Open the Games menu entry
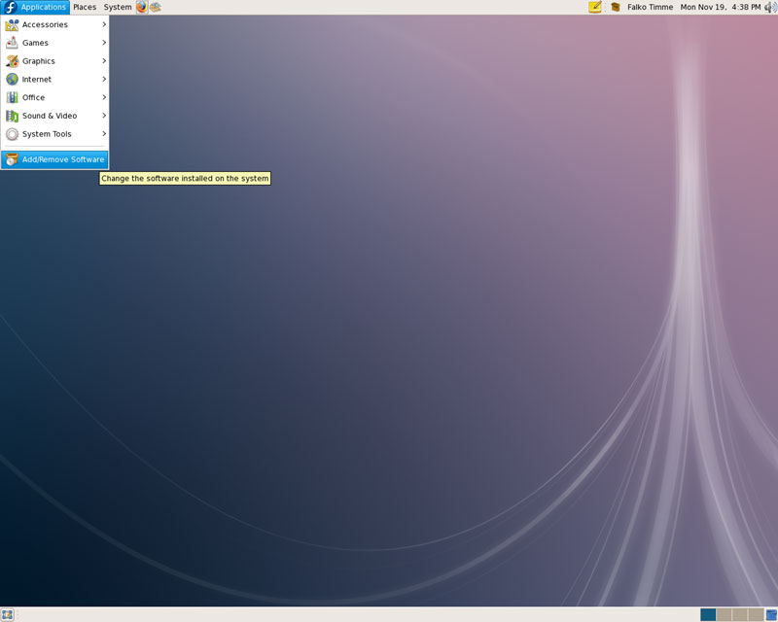The height and width of the screenshot is (622, 778). pos(54,43)
